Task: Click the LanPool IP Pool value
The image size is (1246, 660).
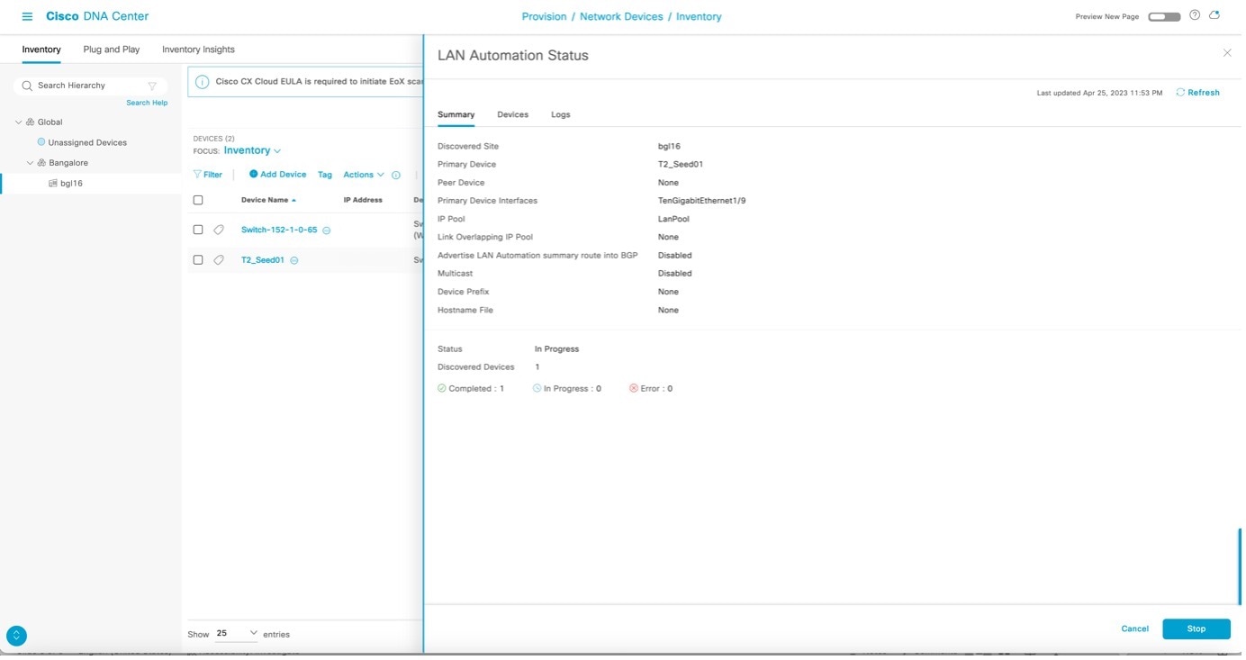Action: (x=673, y=219)
